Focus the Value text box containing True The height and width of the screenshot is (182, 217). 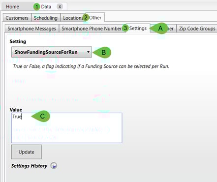point(66,128)
